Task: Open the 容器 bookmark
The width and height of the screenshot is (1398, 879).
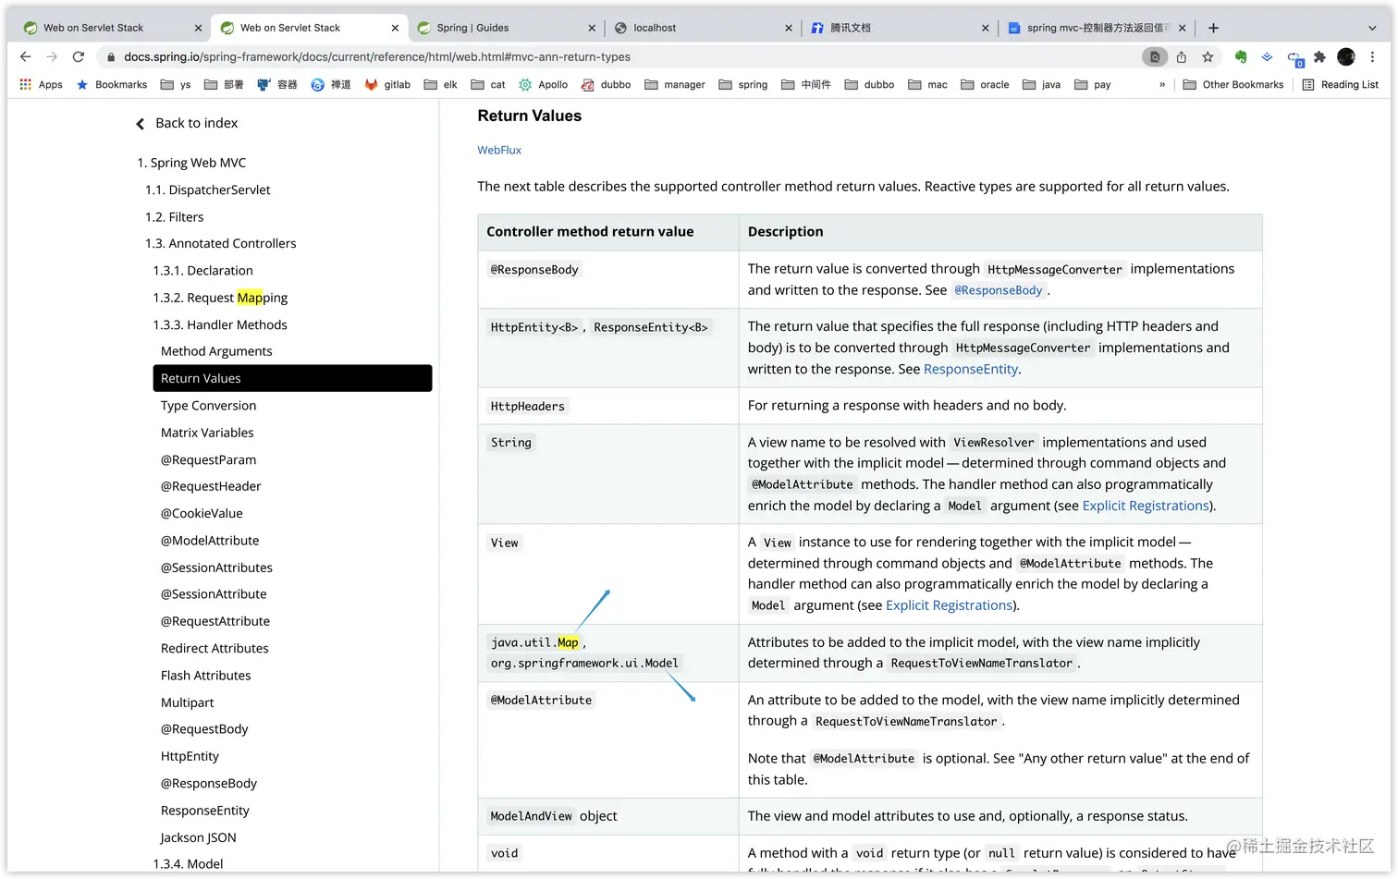Action: click(x=277, y=84)
